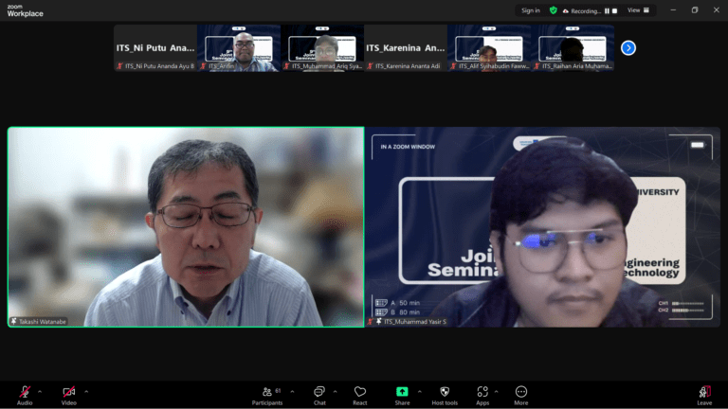This screenshot has height=409, width=728.
Task: Click the Sign in button
Action: tap(531, 10)
